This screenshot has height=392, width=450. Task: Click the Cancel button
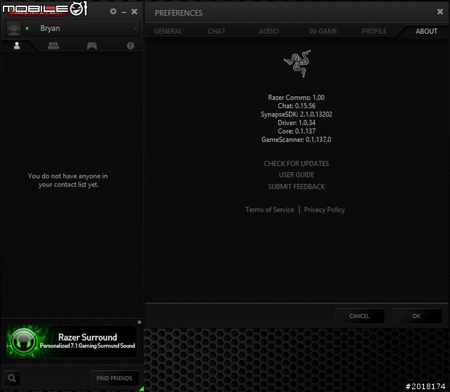(x=359, y=316)
